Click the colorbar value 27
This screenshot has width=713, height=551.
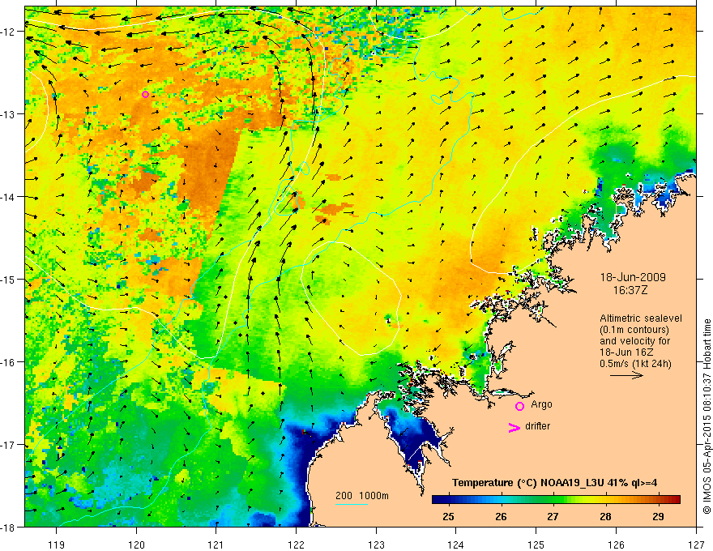[x=553, y=517]
